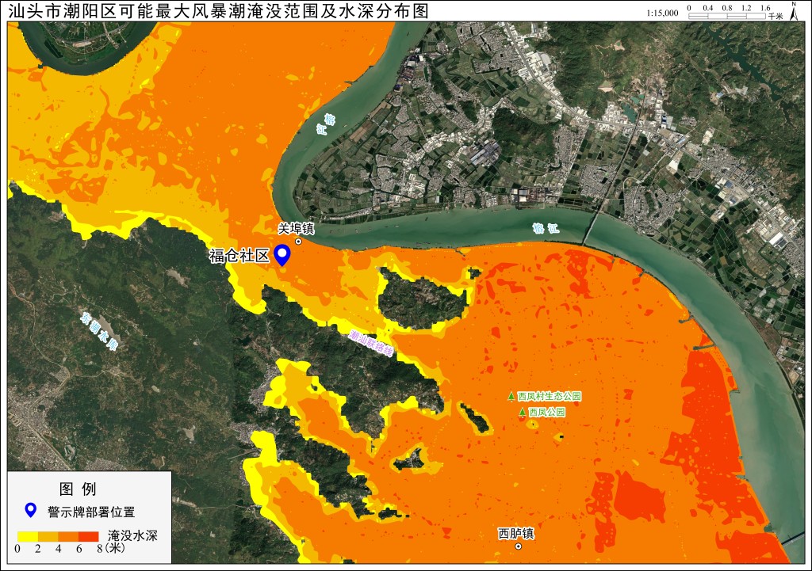Select the dark orange 4-6 meter swatch
The image size is (812, 571).
(x=68, y=536)
